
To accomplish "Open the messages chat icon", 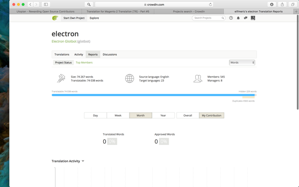I will (x=245, y=18).
